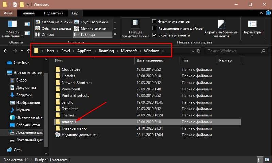
Task: Enable Флажки элементов checkbox
Action: (154, 21)
